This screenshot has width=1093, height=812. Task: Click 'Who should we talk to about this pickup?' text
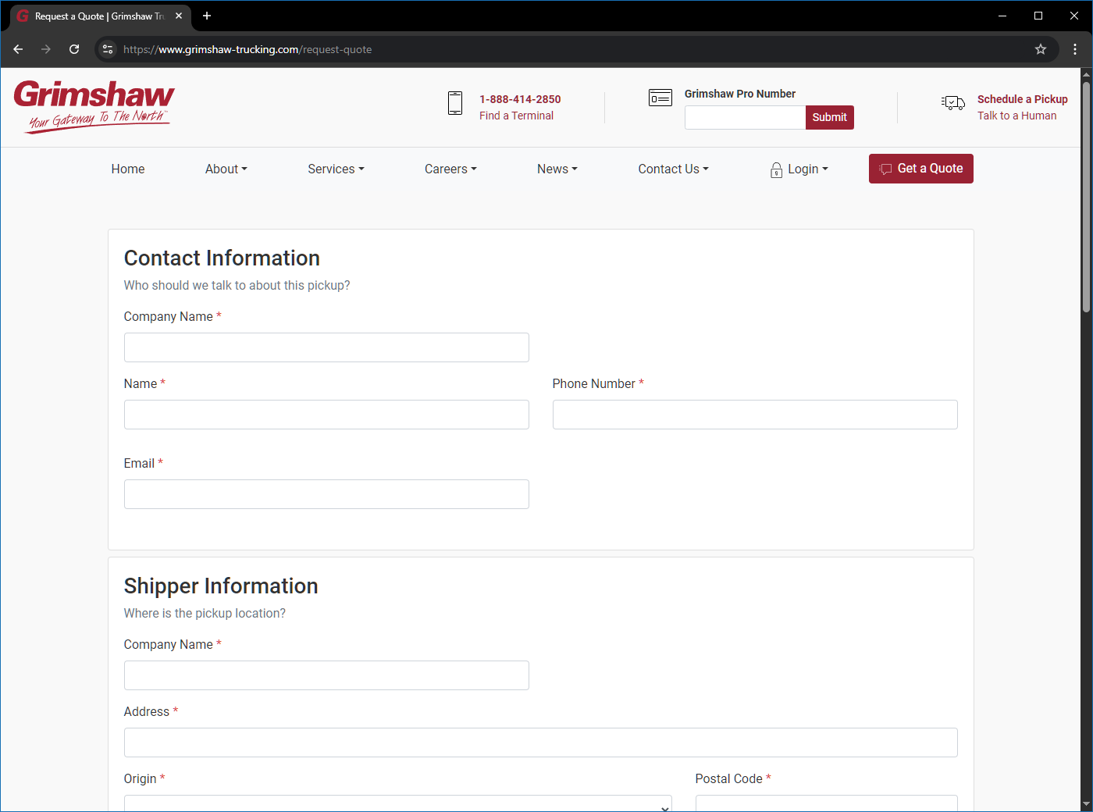click(237, 286)
